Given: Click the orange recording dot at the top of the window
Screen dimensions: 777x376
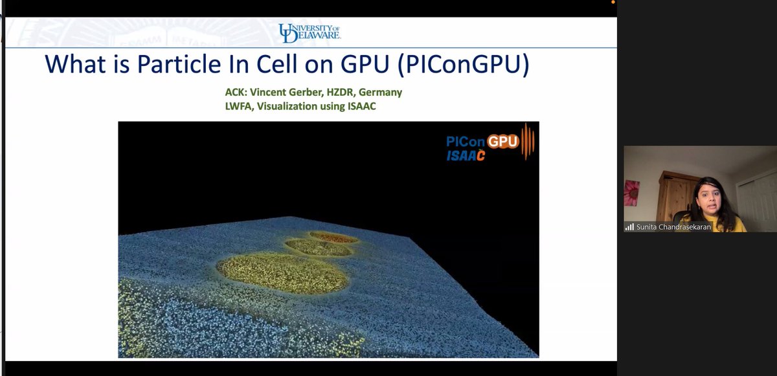Looking at the screenshot, I should tap(614, 2).
